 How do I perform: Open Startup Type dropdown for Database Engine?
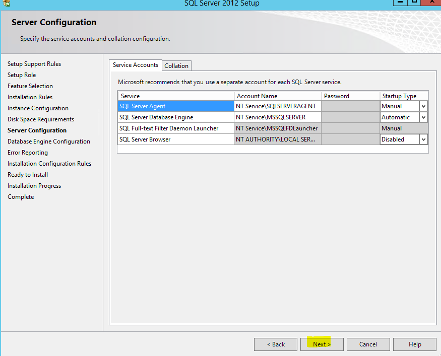pyautogui.click(x=423, y=117)
